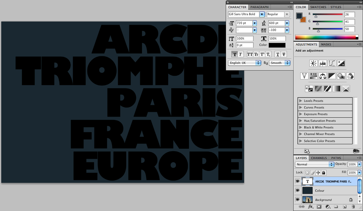Click the red R slider track
The width and height of the screenshot is (363, 211).
pos(327,14)
